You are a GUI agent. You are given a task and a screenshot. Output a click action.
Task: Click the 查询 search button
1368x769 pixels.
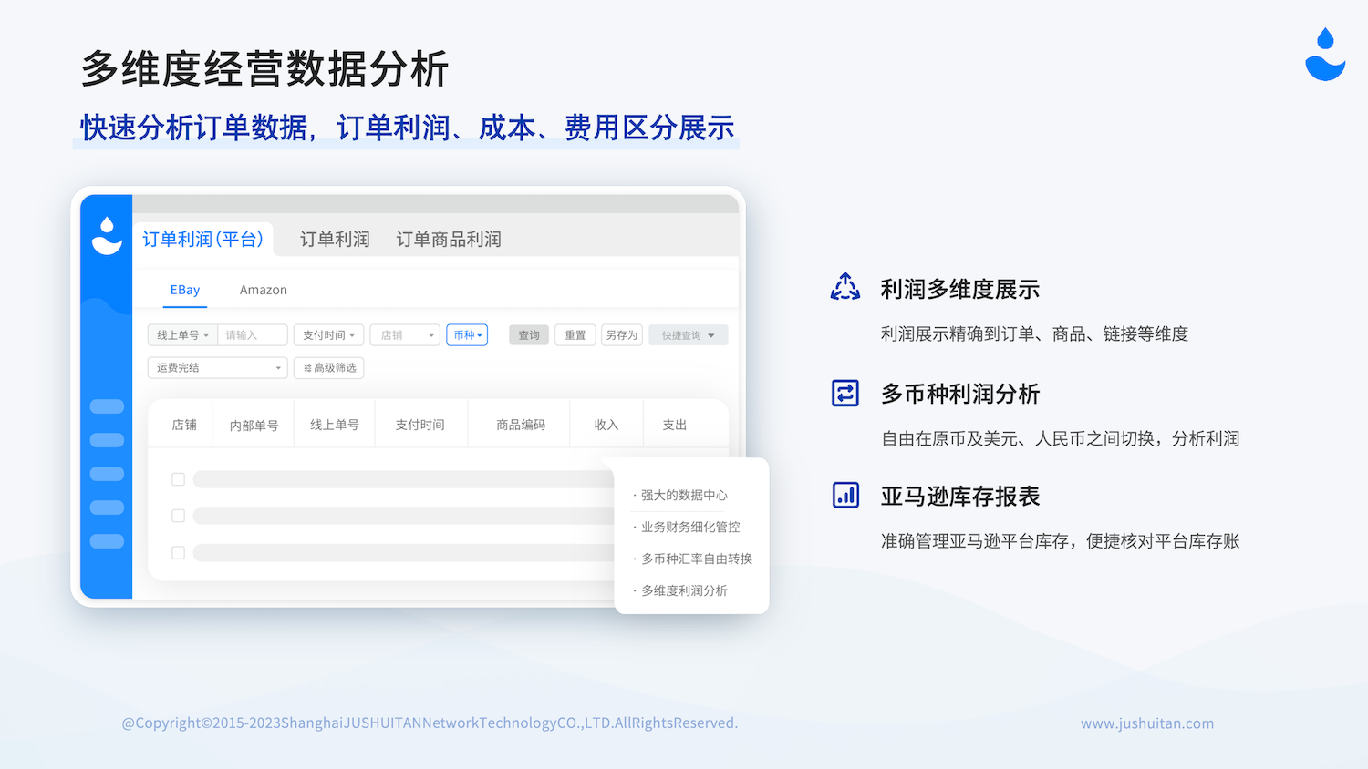click(x=529, y=335)
